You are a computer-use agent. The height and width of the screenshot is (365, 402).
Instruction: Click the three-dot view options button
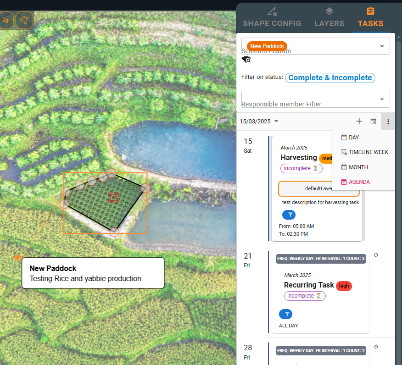(388, 122)
